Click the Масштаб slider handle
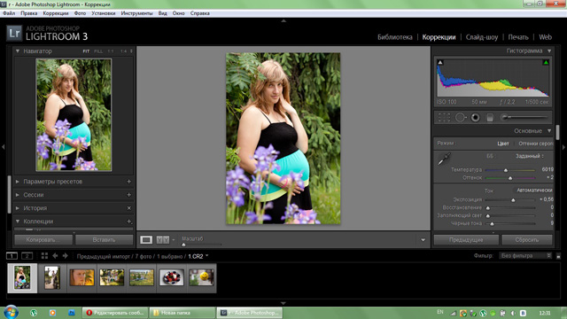The height and width of the screenshot is (319, 567). [183, 245]
